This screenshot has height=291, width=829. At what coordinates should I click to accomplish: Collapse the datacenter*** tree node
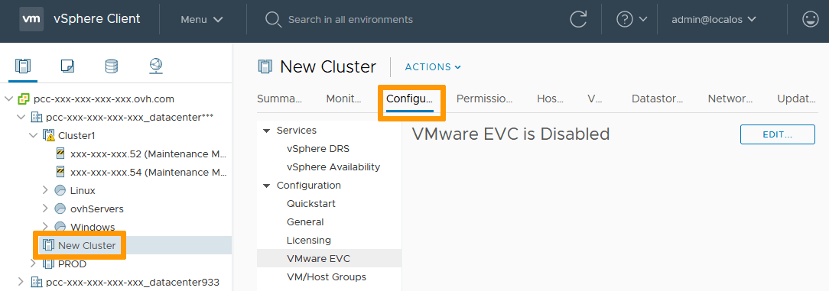tap(21, 117)
